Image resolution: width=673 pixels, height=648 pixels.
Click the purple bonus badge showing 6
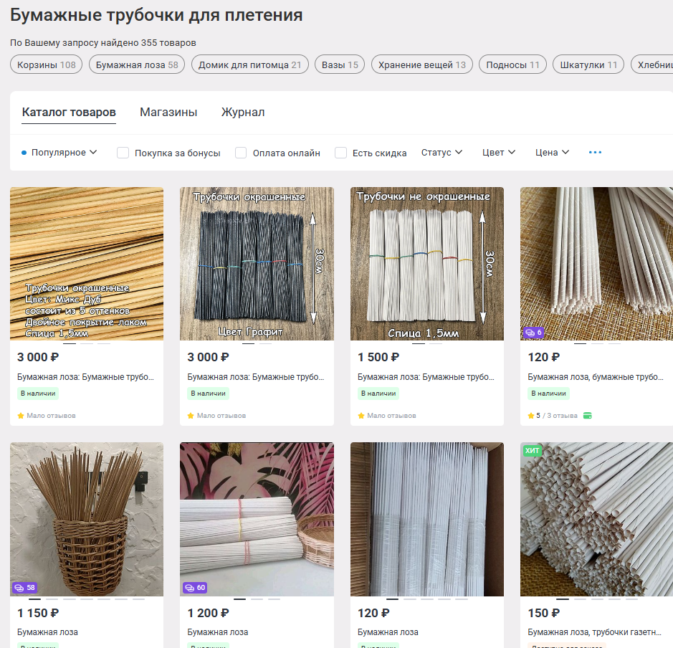(x=533, y=333)
